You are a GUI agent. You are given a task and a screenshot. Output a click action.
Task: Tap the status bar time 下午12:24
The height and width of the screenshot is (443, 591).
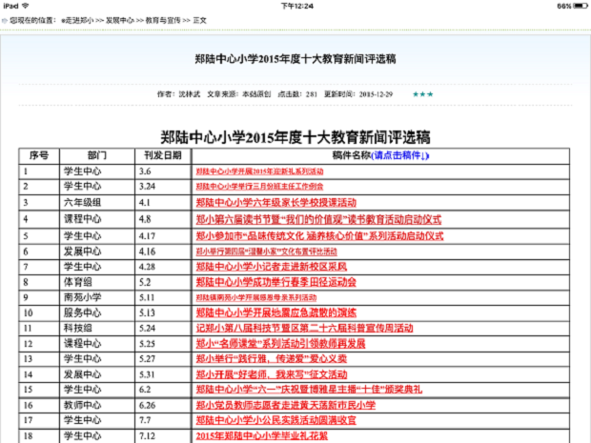point(297,6)
